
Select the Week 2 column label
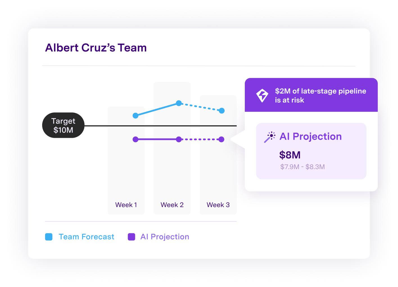(x=172, y=205)
